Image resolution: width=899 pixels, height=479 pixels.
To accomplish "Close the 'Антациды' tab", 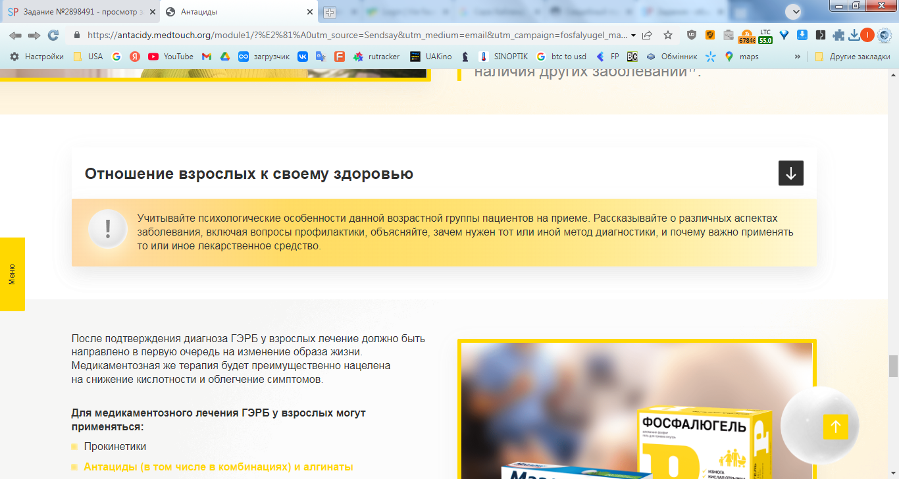I will [x=310, y=12].
